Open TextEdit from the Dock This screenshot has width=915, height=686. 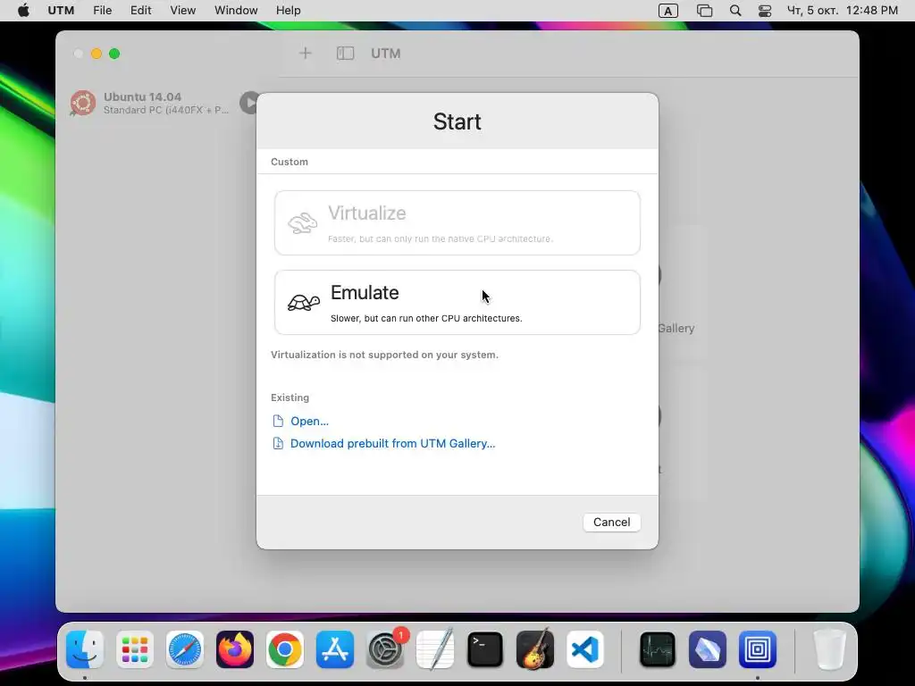(x=435, y=649)
